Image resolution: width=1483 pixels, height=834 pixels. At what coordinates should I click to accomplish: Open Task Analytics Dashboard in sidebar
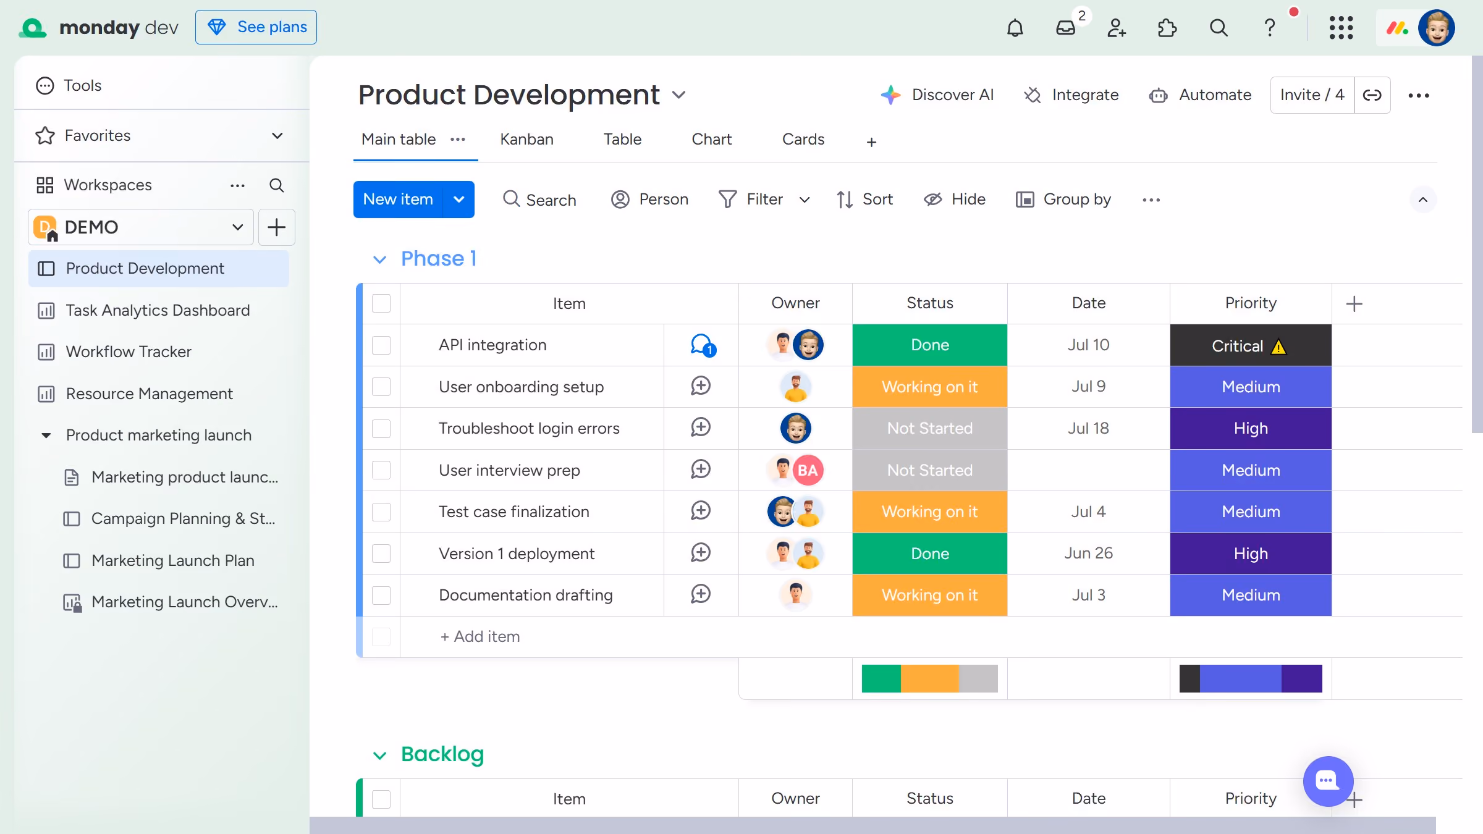click(x=158, y=310)
